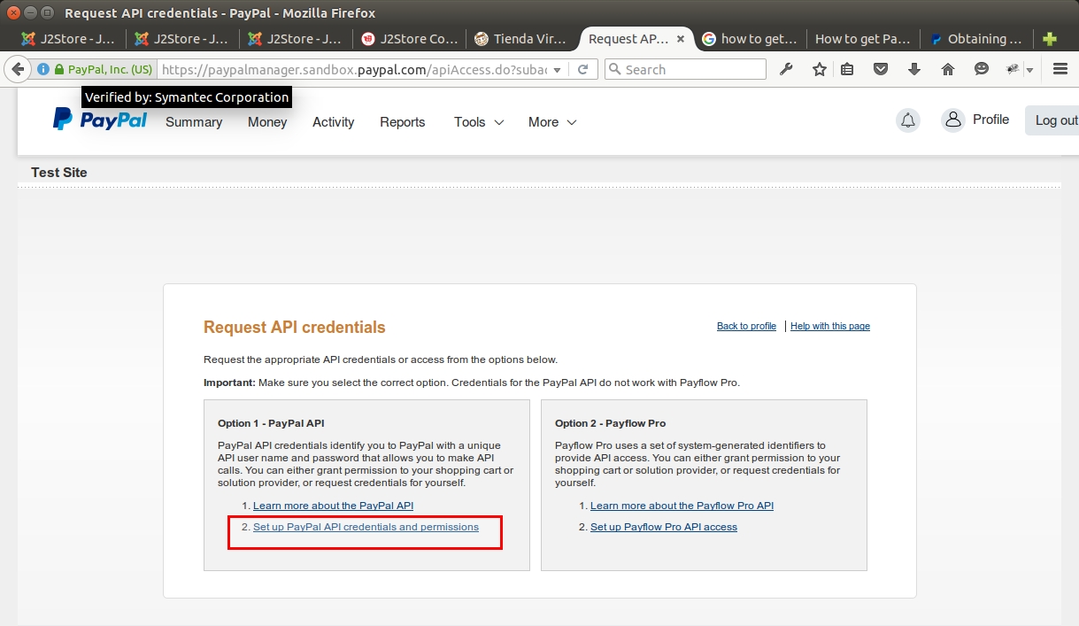The height and width of the screenshot is (626, 1079).
Task: Go back with the back arrow
Action: coord(17,69)
